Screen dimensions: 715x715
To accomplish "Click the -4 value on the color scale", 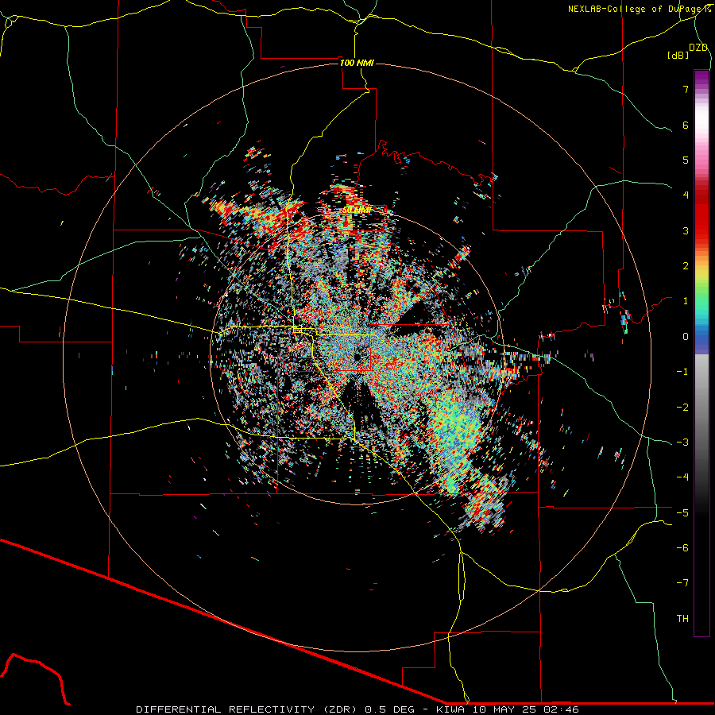I will [x=682, y=477].
